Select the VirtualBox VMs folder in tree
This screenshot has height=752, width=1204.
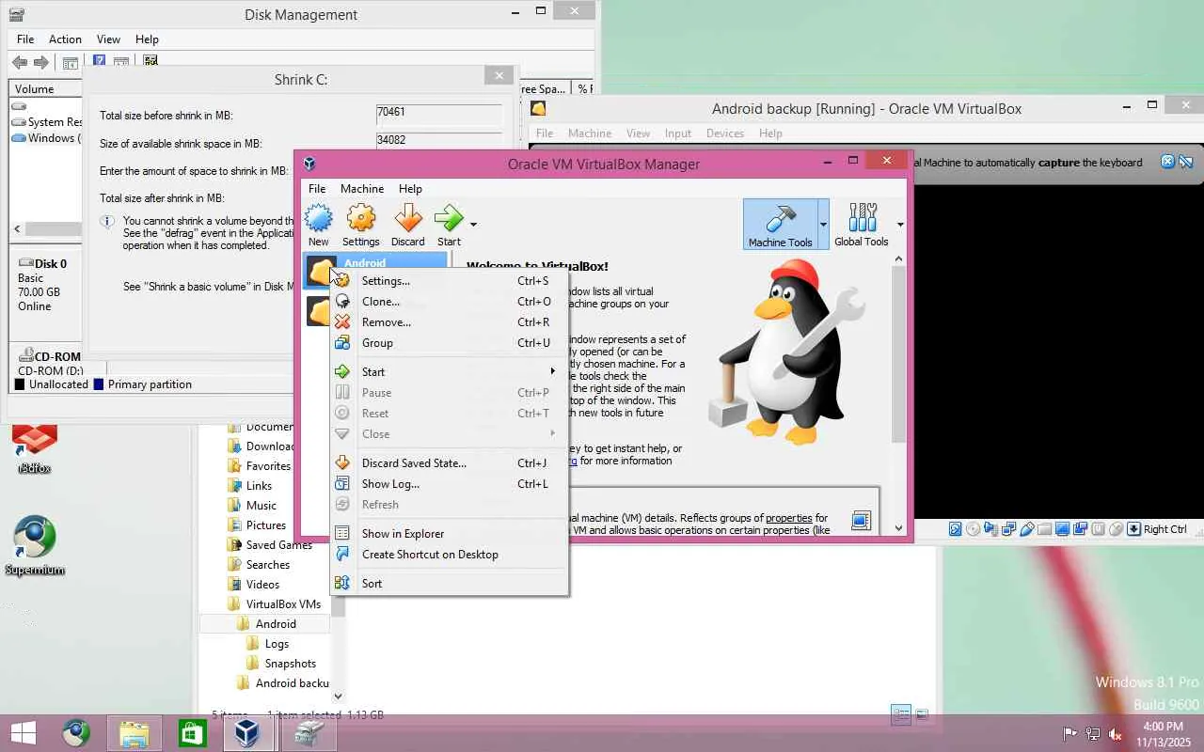(283, 604)
